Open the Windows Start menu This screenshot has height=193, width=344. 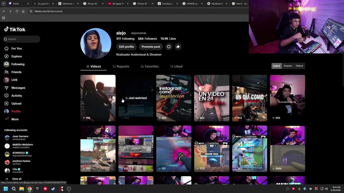point(6,189)
